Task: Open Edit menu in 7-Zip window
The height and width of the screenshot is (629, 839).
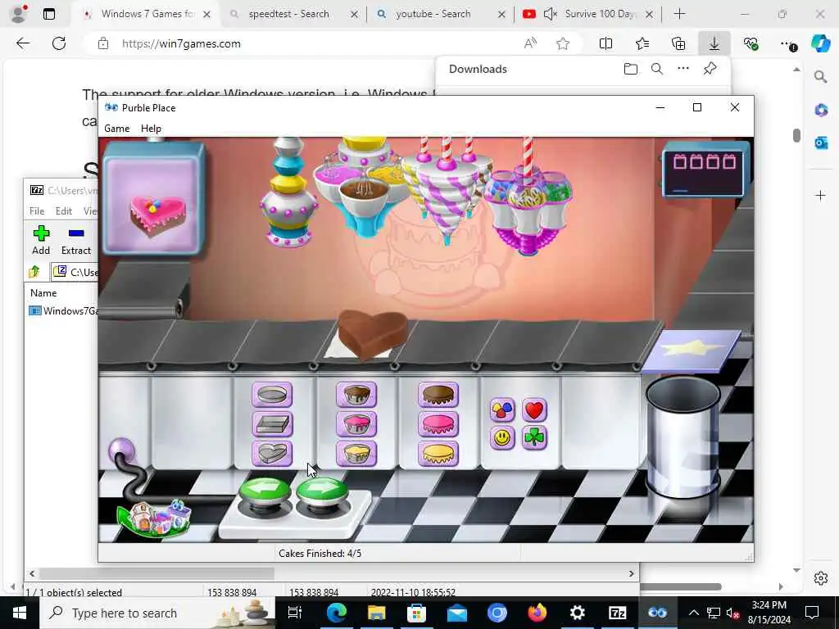Action: tap(64, 210)
